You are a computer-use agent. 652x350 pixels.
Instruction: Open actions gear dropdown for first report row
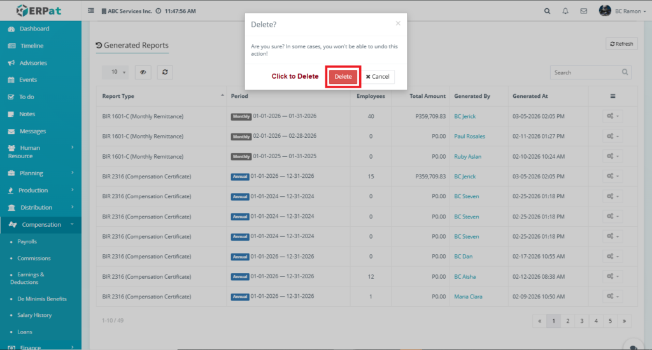(x=612, y=117)
